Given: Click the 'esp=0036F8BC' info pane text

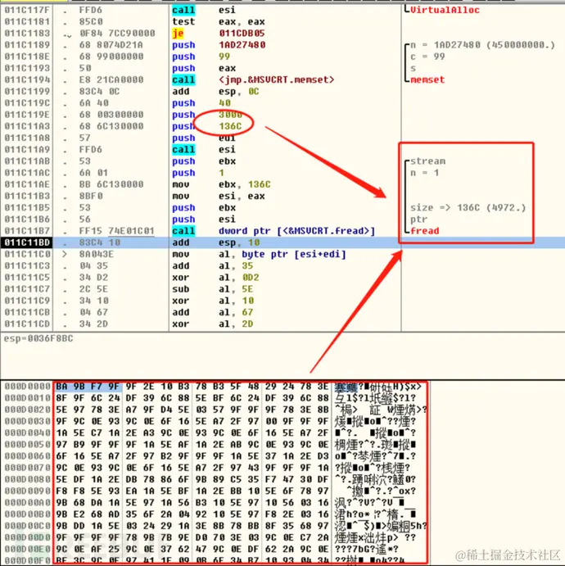Looking at the screenshot, I should [38, 338].
